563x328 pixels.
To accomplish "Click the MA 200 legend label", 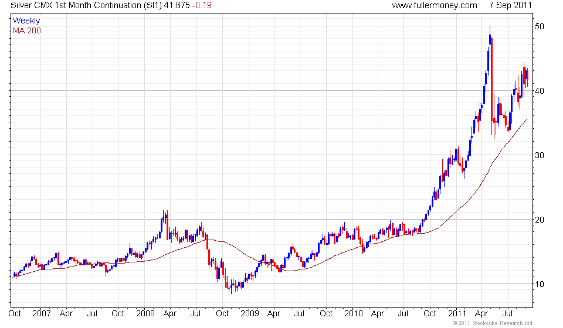I will (x=27, y=31).
